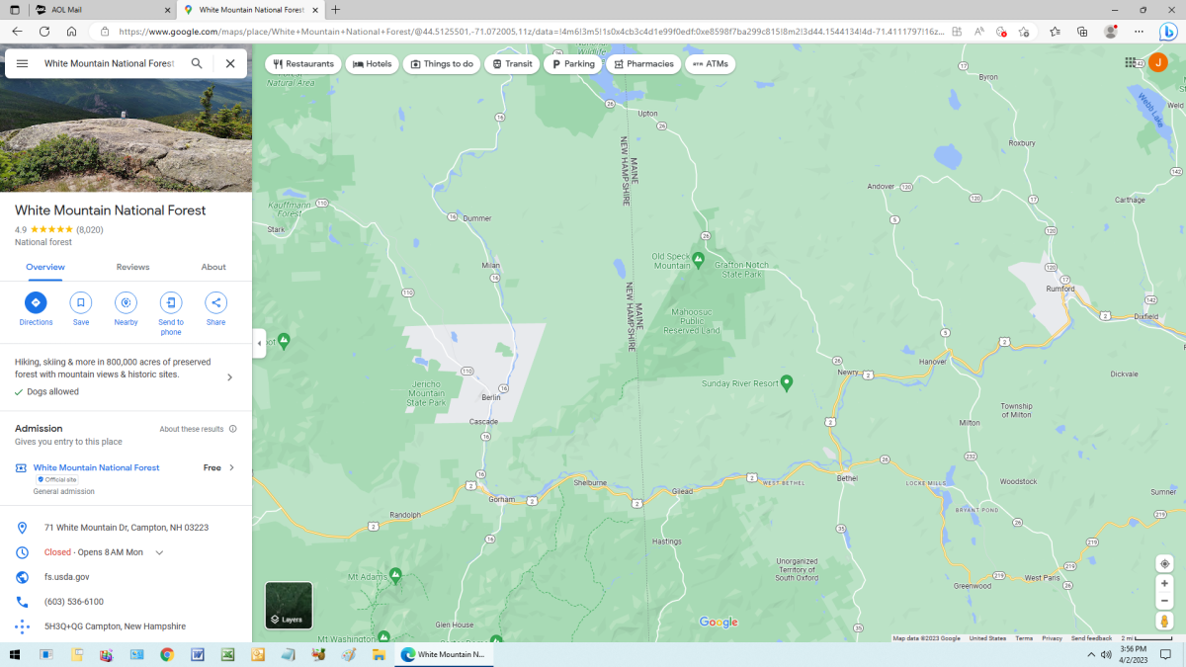This screenshot has height=667, width=1186.
Task: Open the Bing chat sidebar
Action: click(x=1167, y=32)
